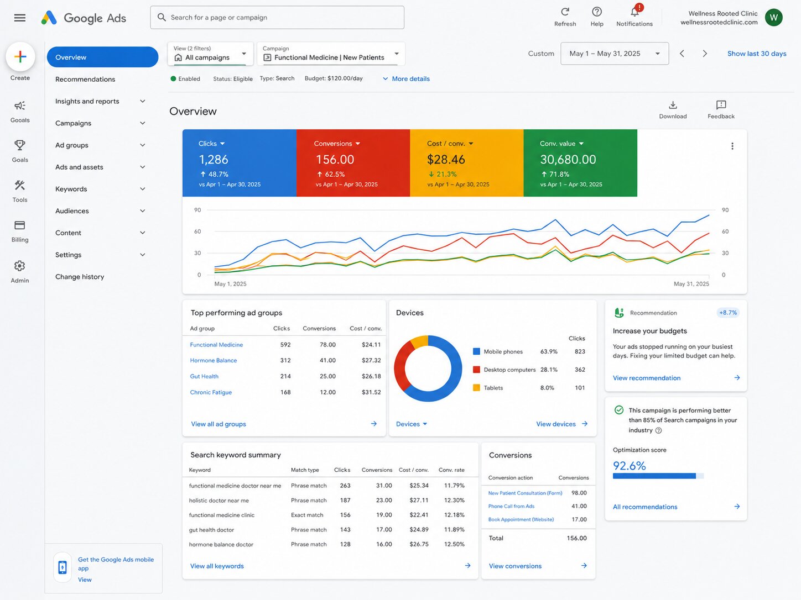Go to previous date range arrow
The height and width of the screenshot is (600, 801).
682,54
